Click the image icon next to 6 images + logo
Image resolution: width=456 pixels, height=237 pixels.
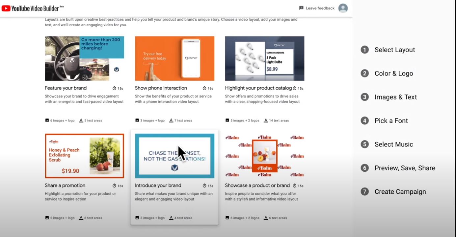[x=47, y=120]
